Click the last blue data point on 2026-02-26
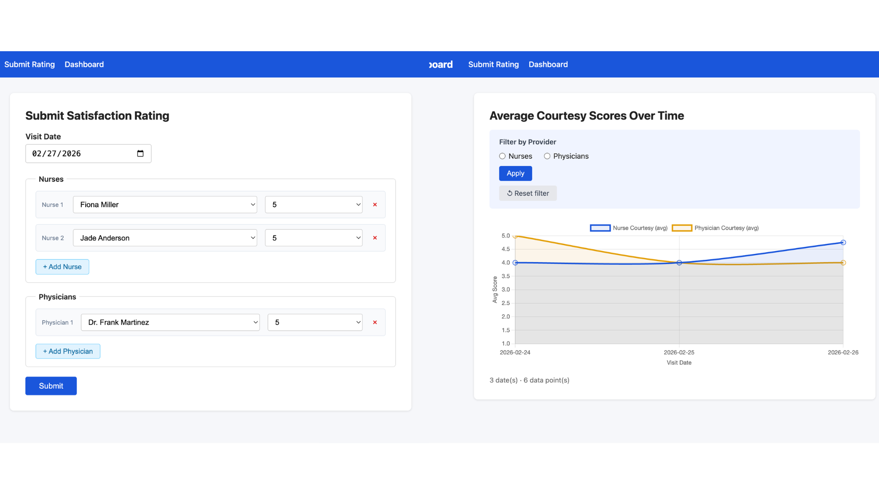879x494 pixels. [x=843, y=242]
